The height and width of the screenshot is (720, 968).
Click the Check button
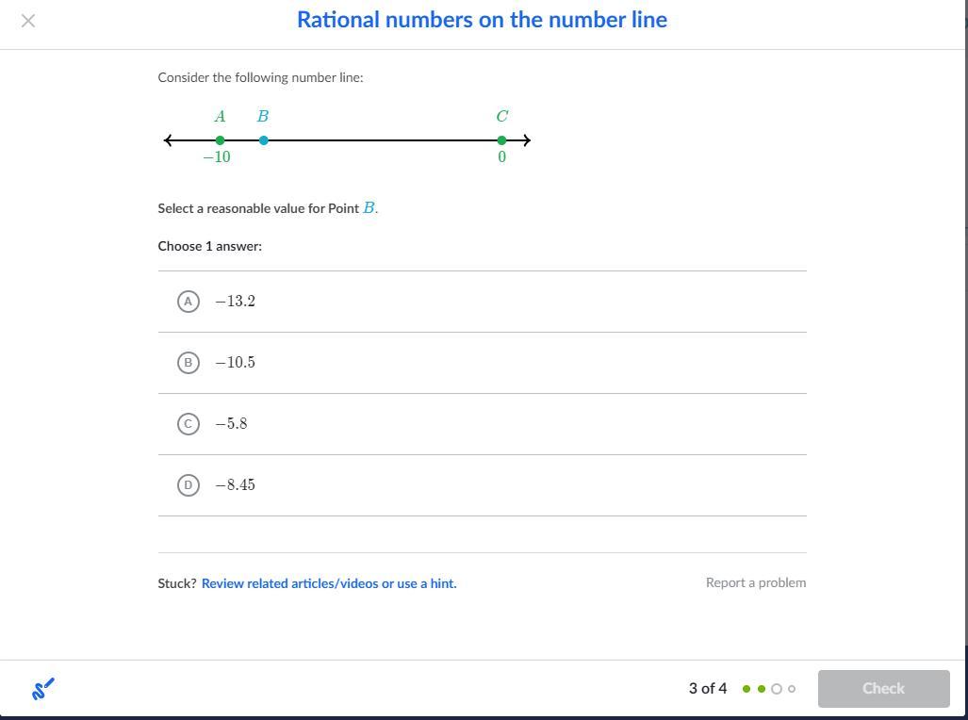pyautogui.click(x=883, y=689)
